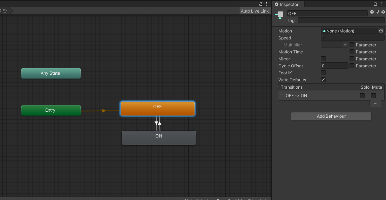
Task: Click the Cycle Offset label
Action: pos(291,66)
